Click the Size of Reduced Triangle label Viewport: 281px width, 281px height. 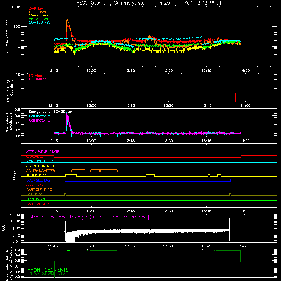point(89,217)
